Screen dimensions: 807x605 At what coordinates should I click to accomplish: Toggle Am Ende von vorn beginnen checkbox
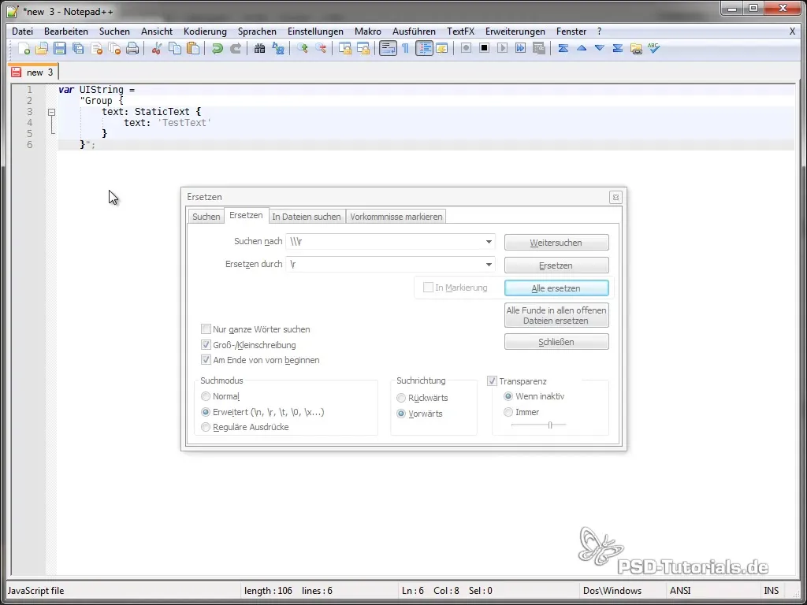click(x=206, y=360)
